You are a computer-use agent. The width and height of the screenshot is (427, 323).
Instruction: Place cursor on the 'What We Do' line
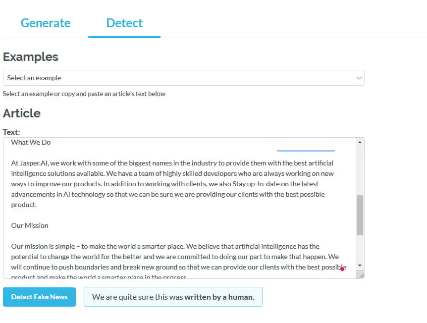pos(31,143)
